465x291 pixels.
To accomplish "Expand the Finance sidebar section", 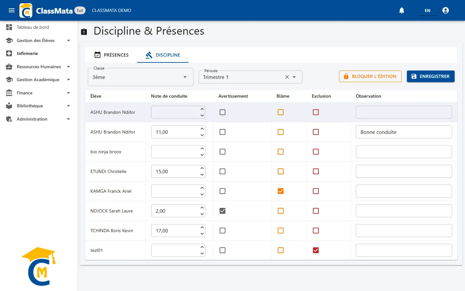I will 68,93.
